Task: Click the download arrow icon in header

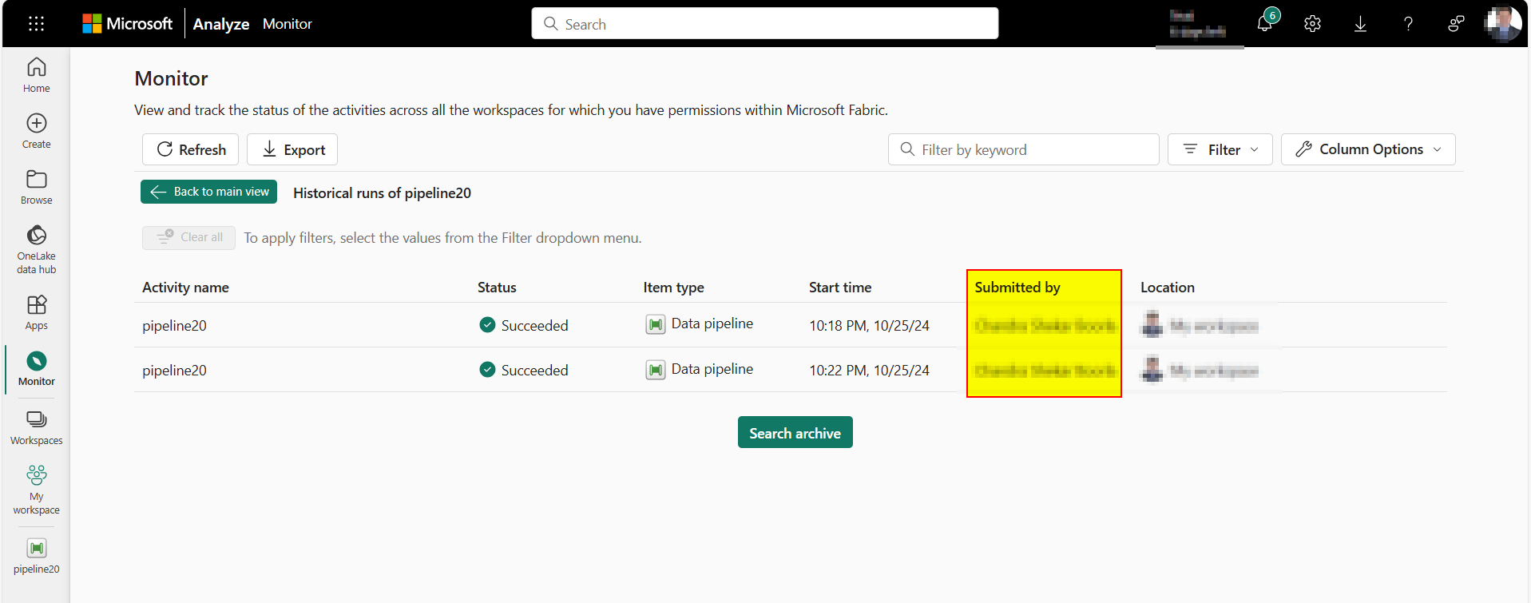Action: click(1360, 24)
